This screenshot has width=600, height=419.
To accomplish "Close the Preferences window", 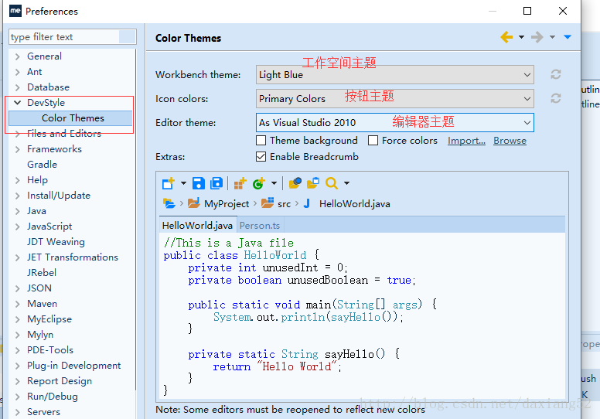I will click(x=563, y=11).
